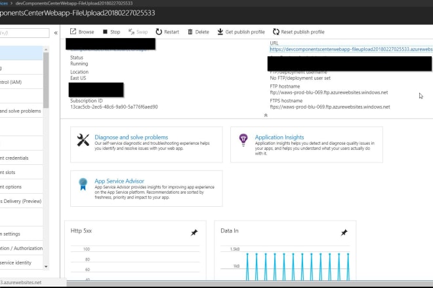The image size is (433, 288).
Task: Click the Subscription ID value
Action: (x=114, y=107)
